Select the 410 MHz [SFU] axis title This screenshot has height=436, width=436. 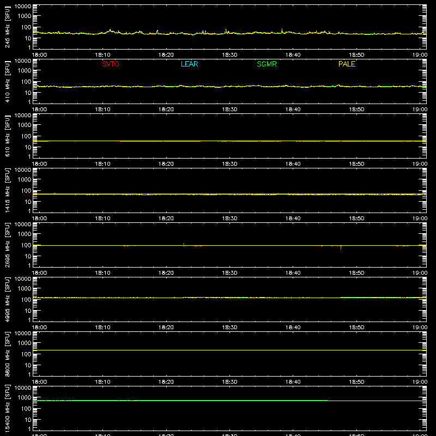click(x=8, y=81)
